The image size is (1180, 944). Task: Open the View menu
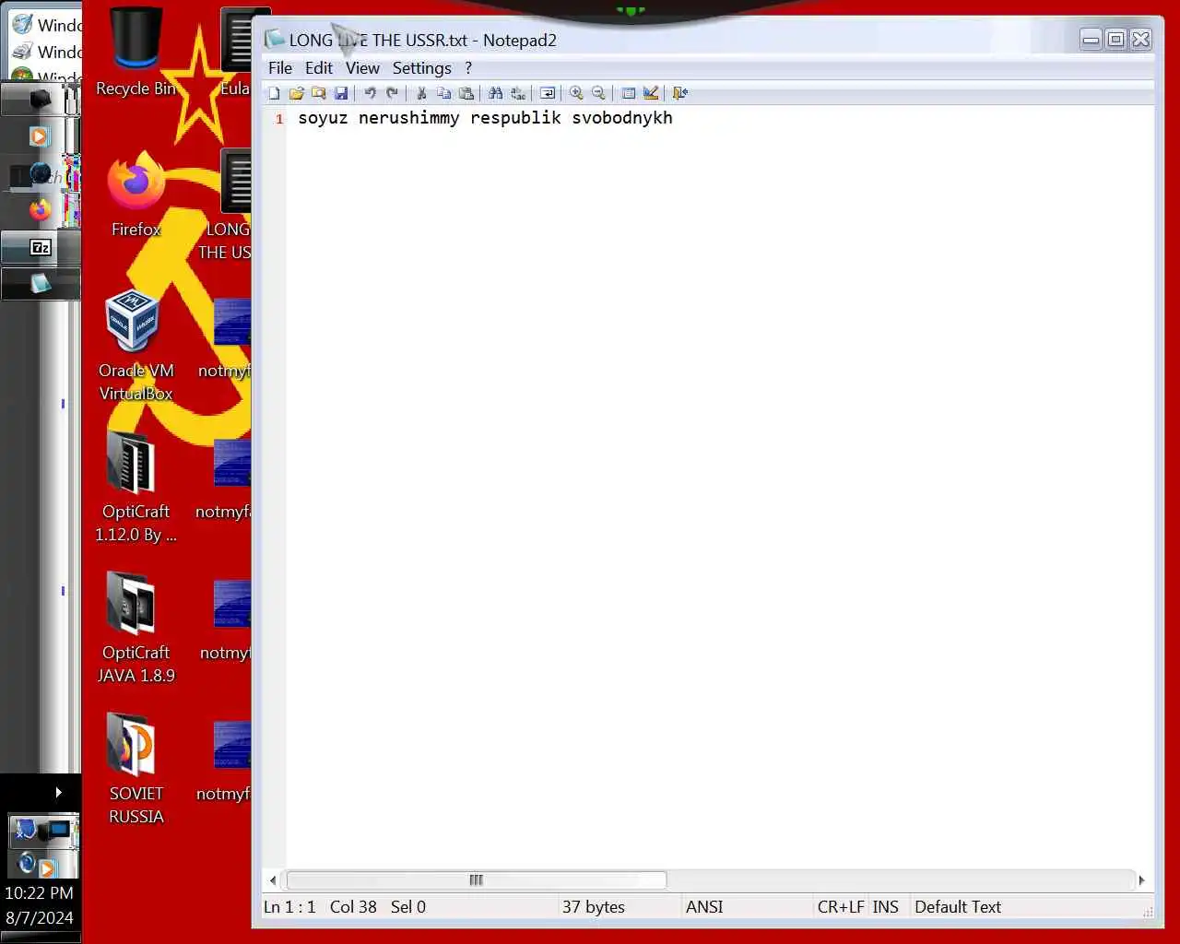(x=362, y=68)
